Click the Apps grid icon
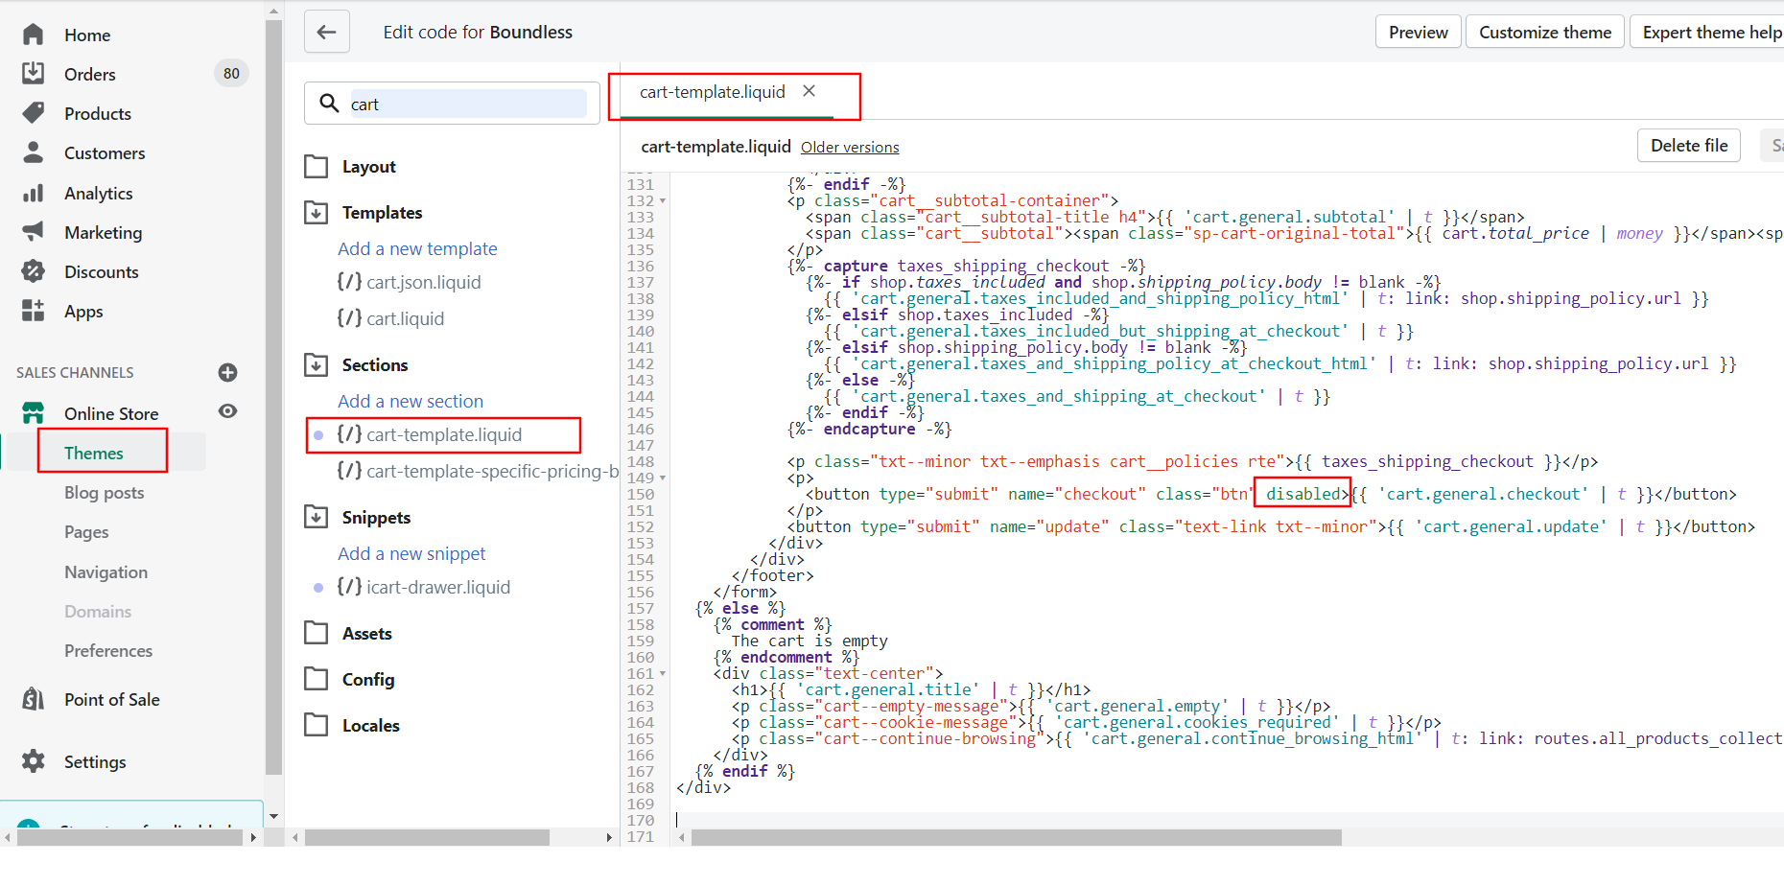This screenshot has height=886, width=1784. [x=34, y=311]
